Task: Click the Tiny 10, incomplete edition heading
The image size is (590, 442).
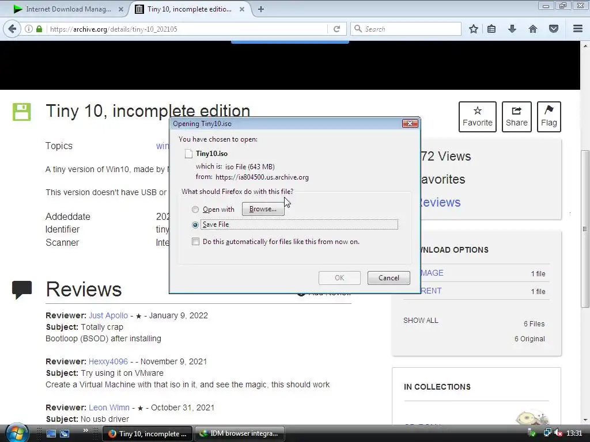Action: [148, 111]
